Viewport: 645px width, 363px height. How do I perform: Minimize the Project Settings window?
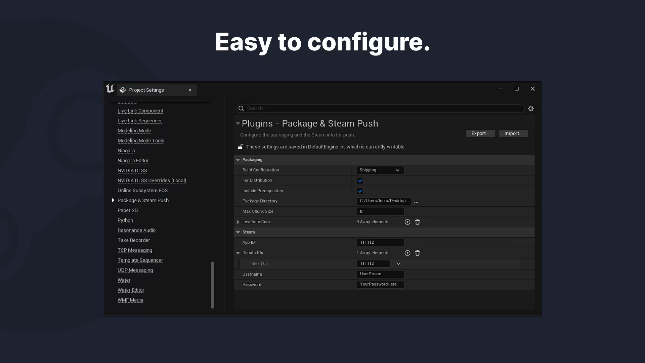[x=501, y=89]
